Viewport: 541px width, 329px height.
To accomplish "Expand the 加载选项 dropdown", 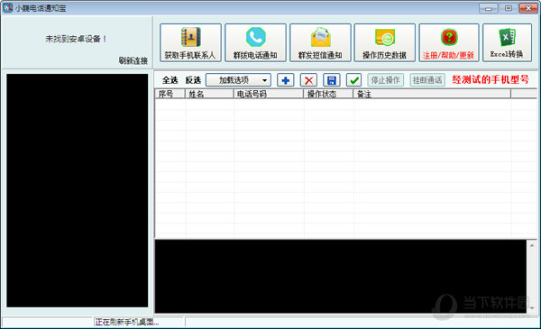I will coord(238,80).
